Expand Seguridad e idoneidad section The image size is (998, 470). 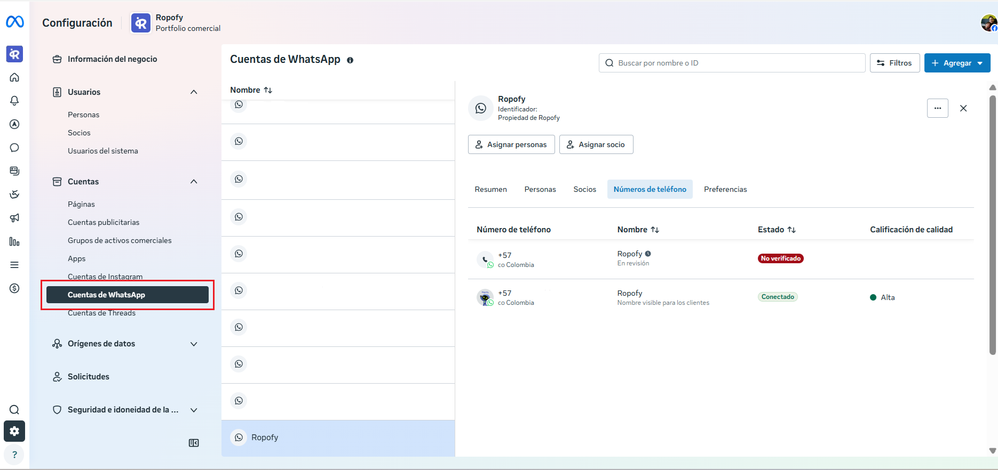[x=194, y=410]
